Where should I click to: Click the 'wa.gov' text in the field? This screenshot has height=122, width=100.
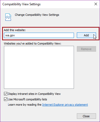tap(10, 36)
